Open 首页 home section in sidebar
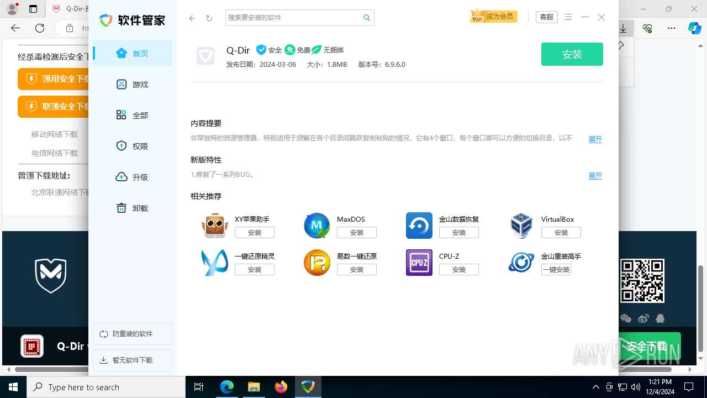Viewport: 707px width, 398px height. coord(133,54)
